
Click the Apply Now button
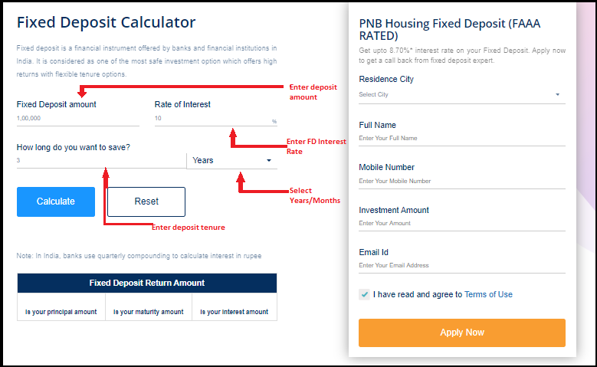[x=462, y=333]
